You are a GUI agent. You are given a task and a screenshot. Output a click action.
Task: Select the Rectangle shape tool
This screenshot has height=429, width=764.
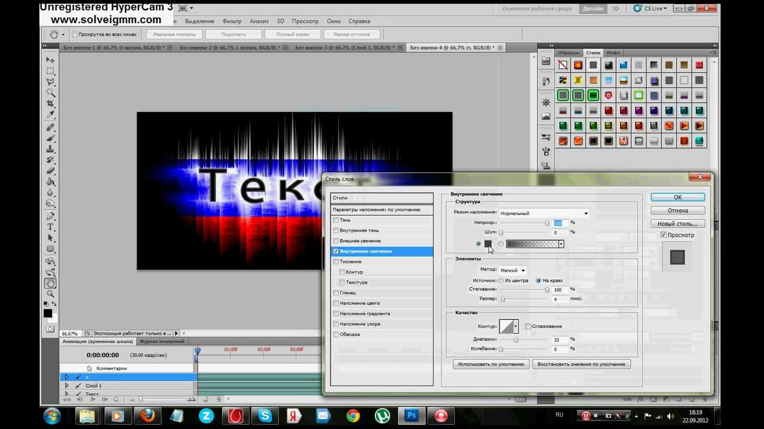pos(51,249)
